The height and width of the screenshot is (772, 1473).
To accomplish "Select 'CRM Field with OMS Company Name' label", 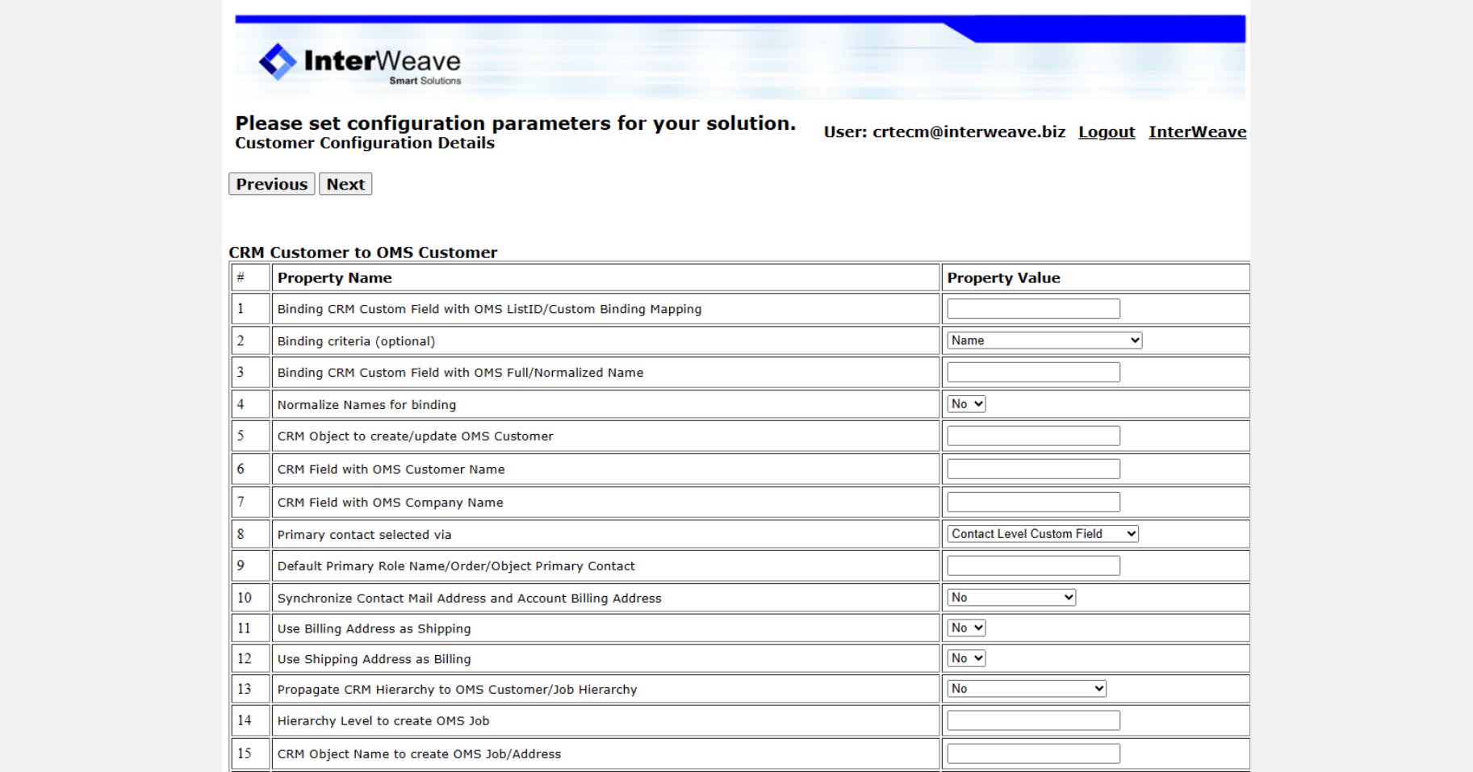I will 390,503.
